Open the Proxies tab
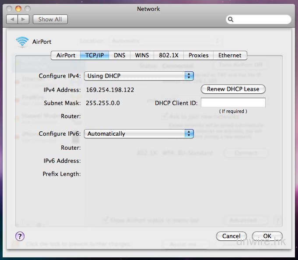Viewport: 298px width, 260px height. [199, 56]
